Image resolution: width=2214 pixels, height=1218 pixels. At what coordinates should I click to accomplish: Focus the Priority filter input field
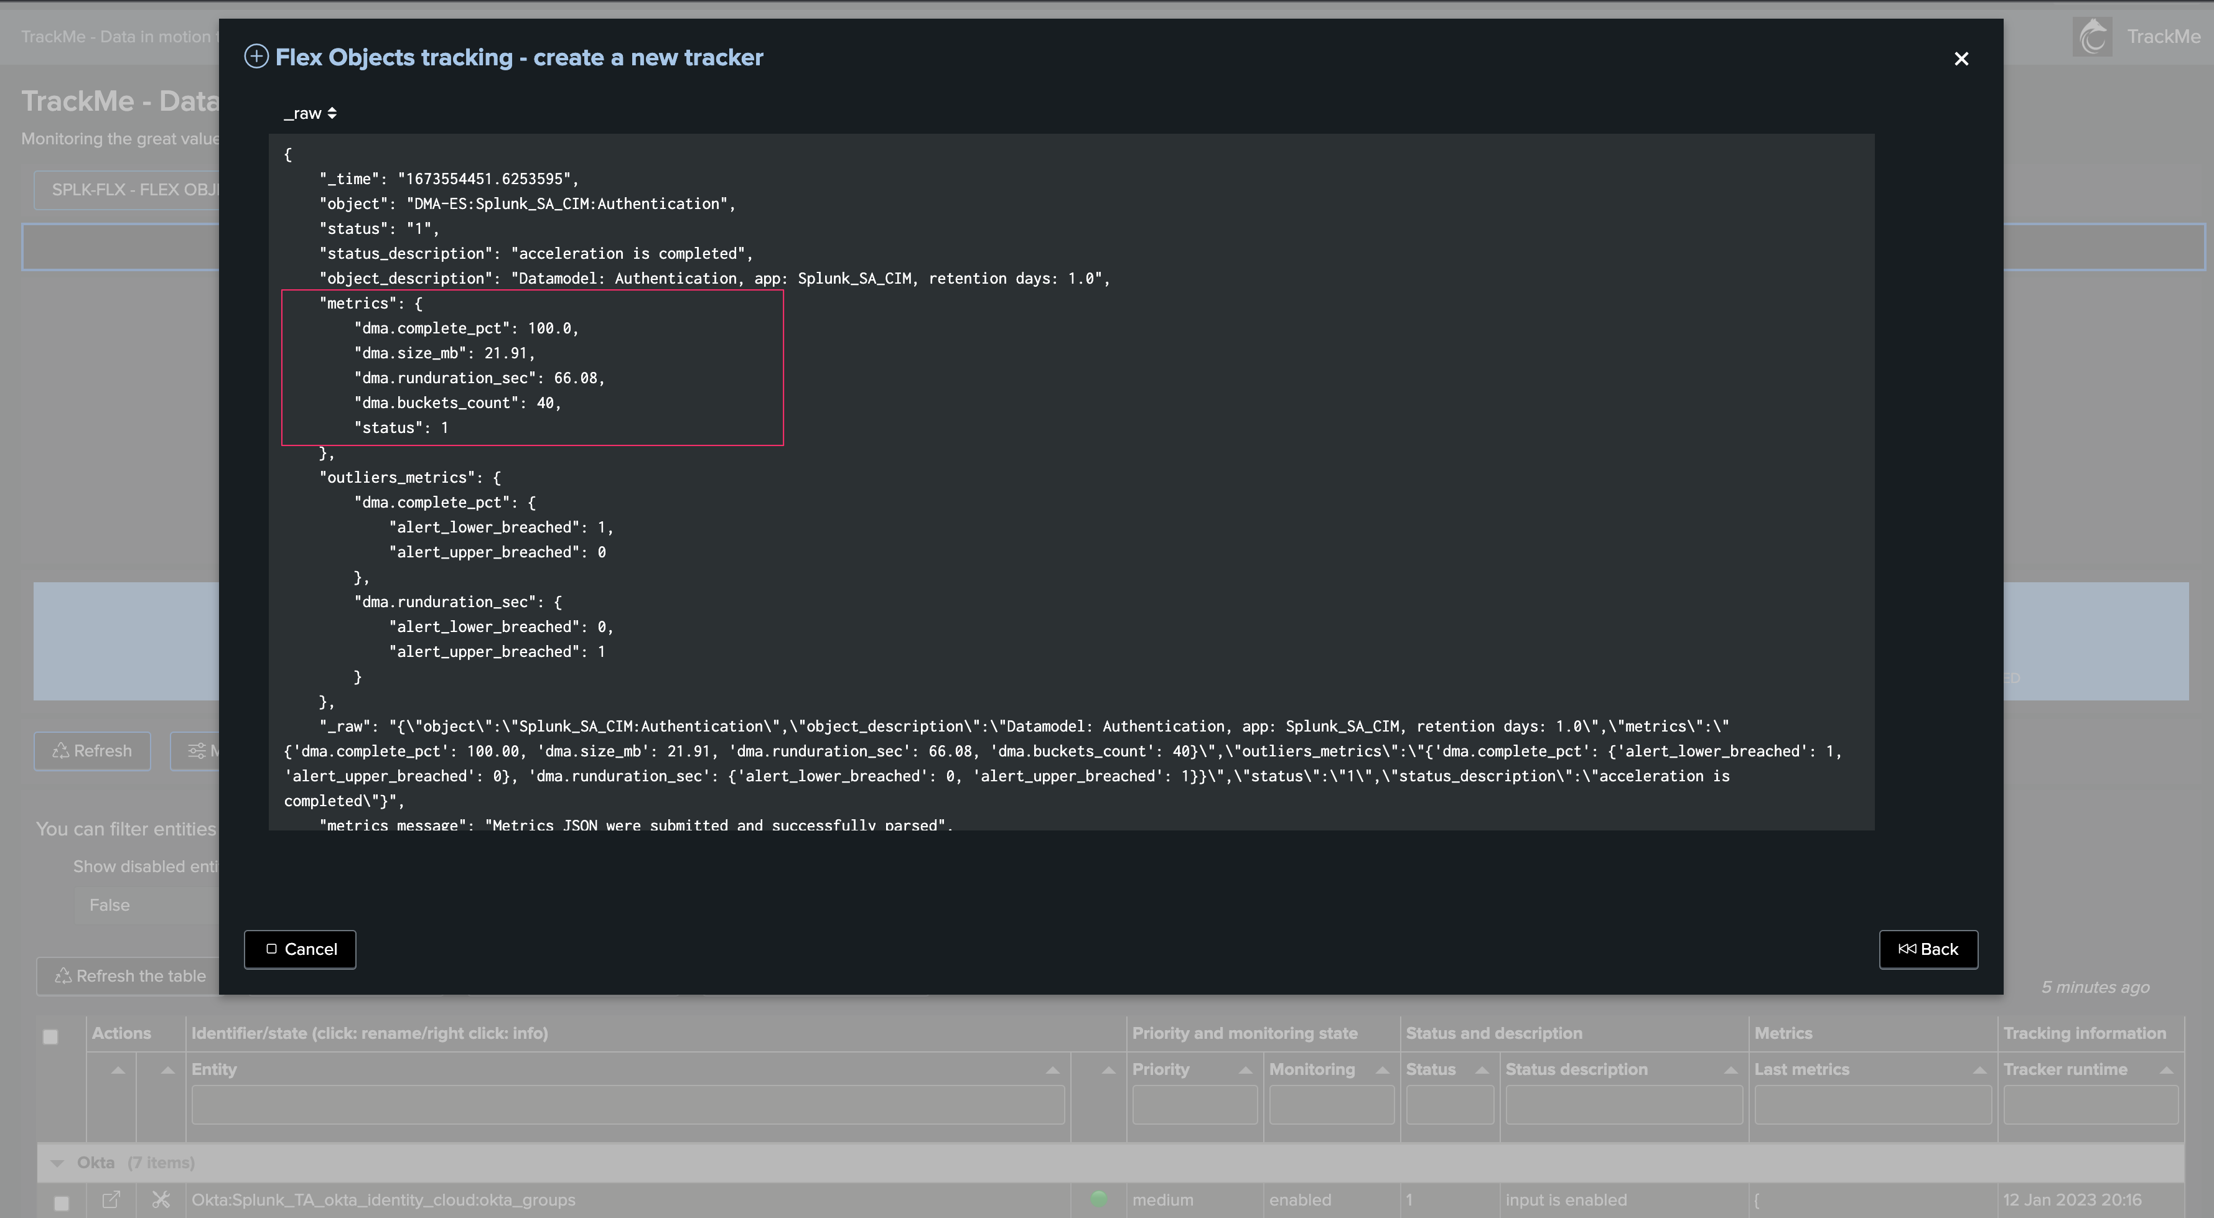point(1195,1105)
